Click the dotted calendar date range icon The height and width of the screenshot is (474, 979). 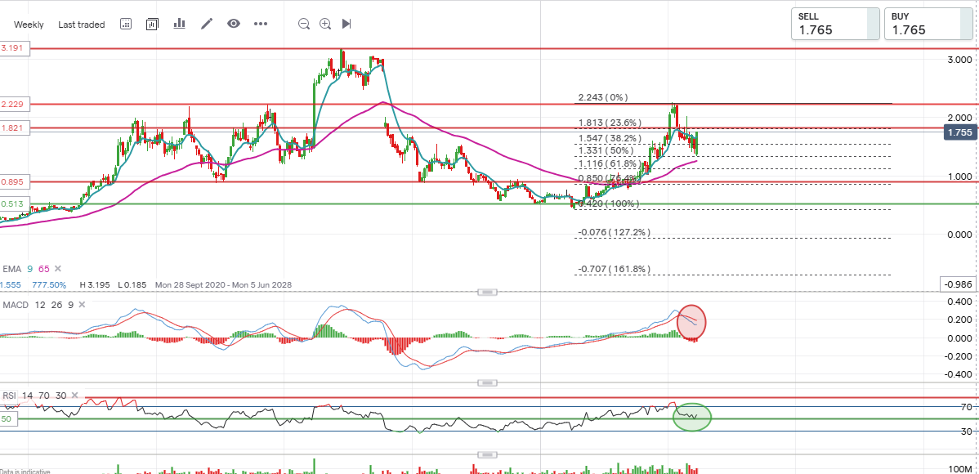[126, 24]
